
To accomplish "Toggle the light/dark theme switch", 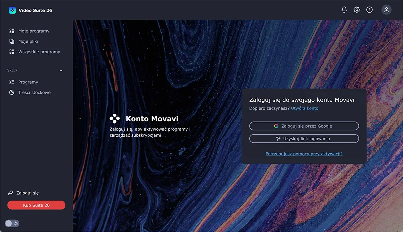I will coord(12,223).
